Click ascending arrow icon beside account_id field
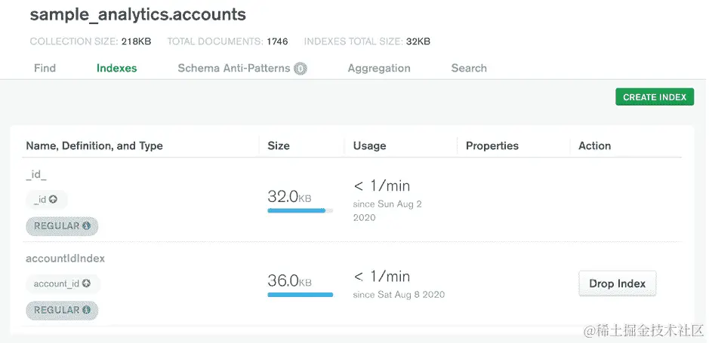This screenshot has height=343, width=709. (x=87, y=283)
